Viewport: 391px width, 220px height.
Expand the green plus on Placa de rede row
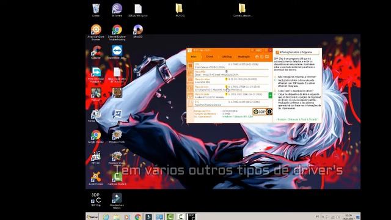click(x=270, y=95)
